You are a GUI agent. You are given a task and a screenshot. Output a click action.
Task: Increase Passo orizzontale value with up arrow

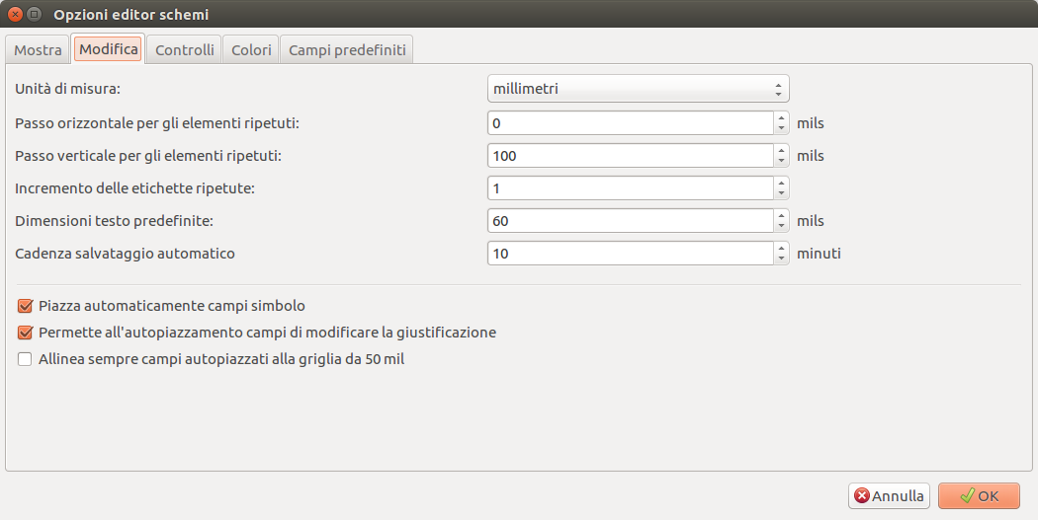(x=782, y=117)
